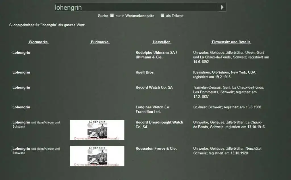Click the search arrow button
This screenshot has height=180, width=291.
pos(222,7)
